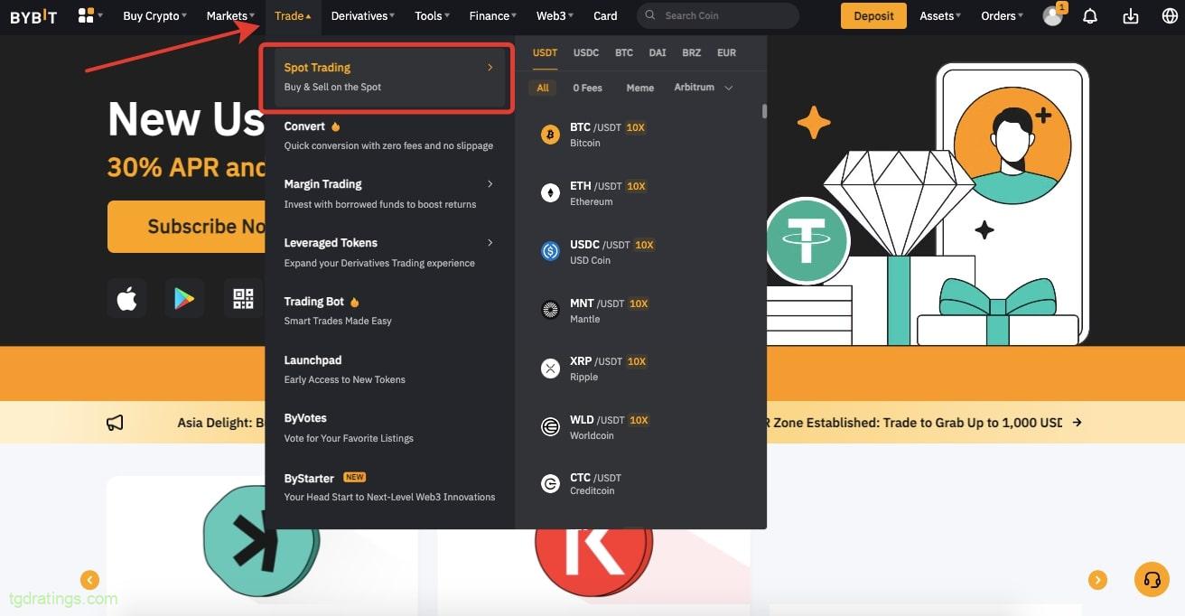Click the Search Coin field

coord(718,15)
